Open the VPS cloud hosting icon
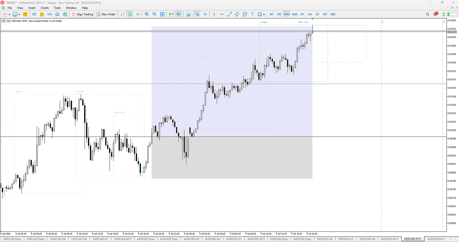The height and width of the screenshot is (242, 459). 57,14
